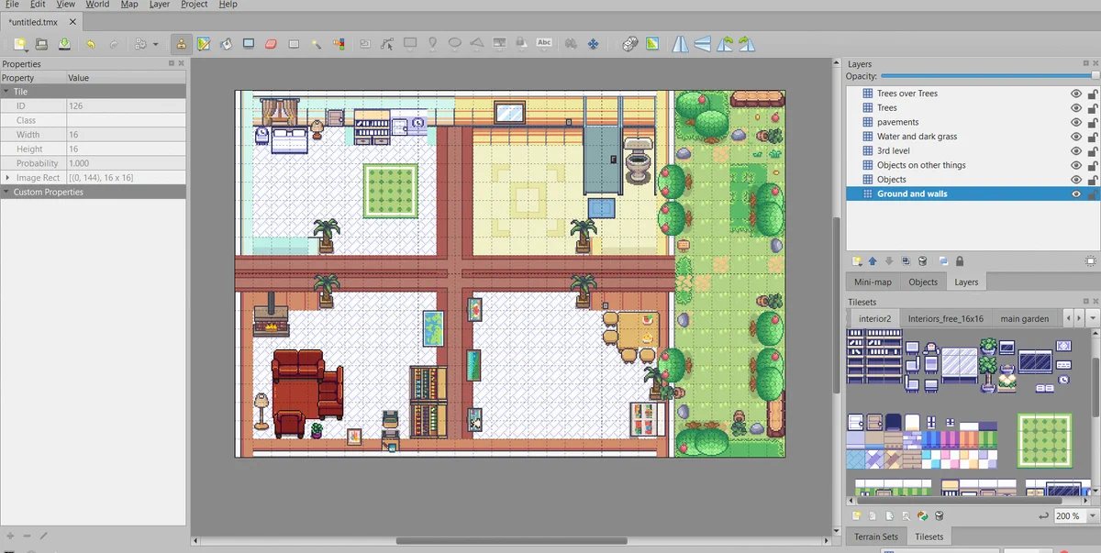1101x553 pixels.
Task: Toggle Random Mode dice icon
Action: click(629, 43)
